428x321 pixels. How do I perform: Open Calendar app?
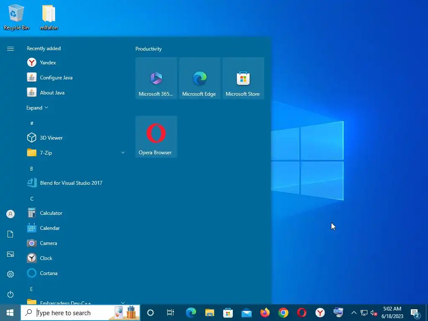(76, 228)
